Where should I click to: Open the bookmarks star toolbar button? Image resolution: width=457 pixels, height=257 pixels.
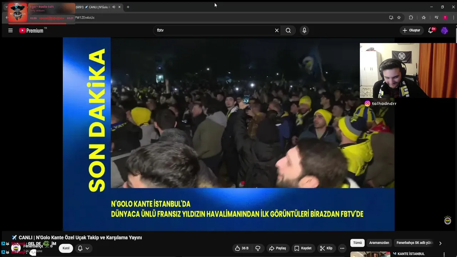coord(424,17)
